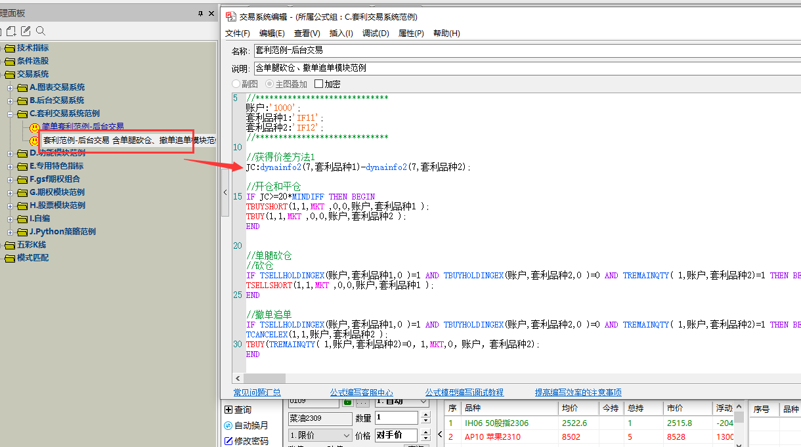Select the 副图 radio button
The height and width of the screenshot is (447, 801).
pyautogui.click(x=236, y=84)
